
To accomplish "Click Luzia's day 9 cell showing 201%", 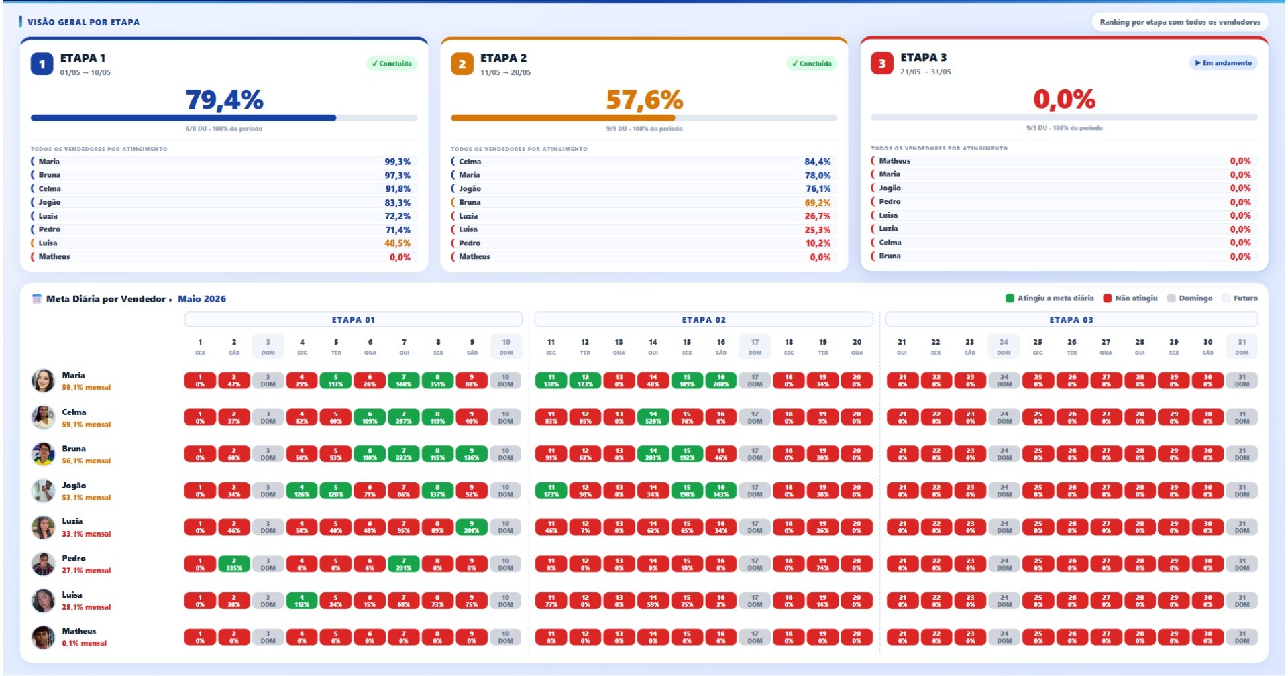I will coord(472,527).
